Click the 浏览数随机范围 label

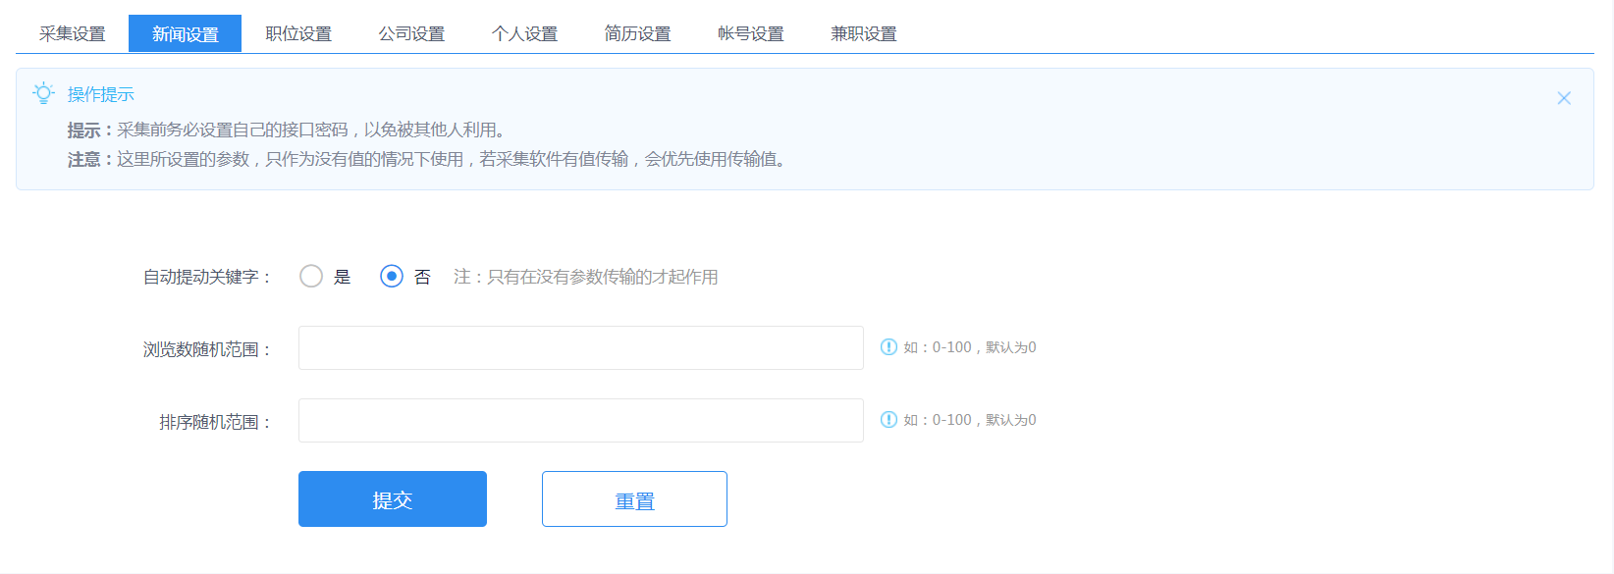(x=207, y=349)
